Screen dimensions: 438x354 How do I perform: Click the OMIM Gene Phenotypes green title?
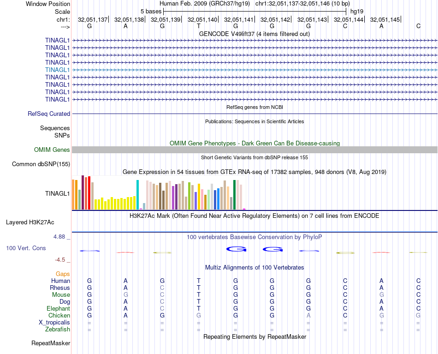255,144
